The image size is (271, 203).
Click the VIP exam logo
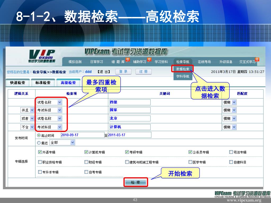(42, 56)
